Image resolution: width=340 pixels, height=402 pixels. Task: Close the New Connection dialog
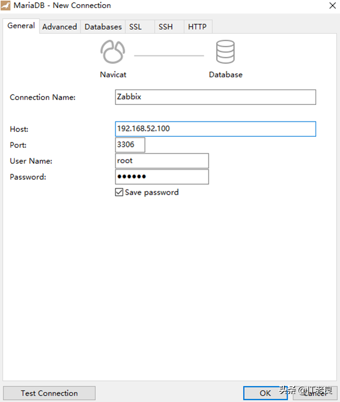click(x=333, y=6)
